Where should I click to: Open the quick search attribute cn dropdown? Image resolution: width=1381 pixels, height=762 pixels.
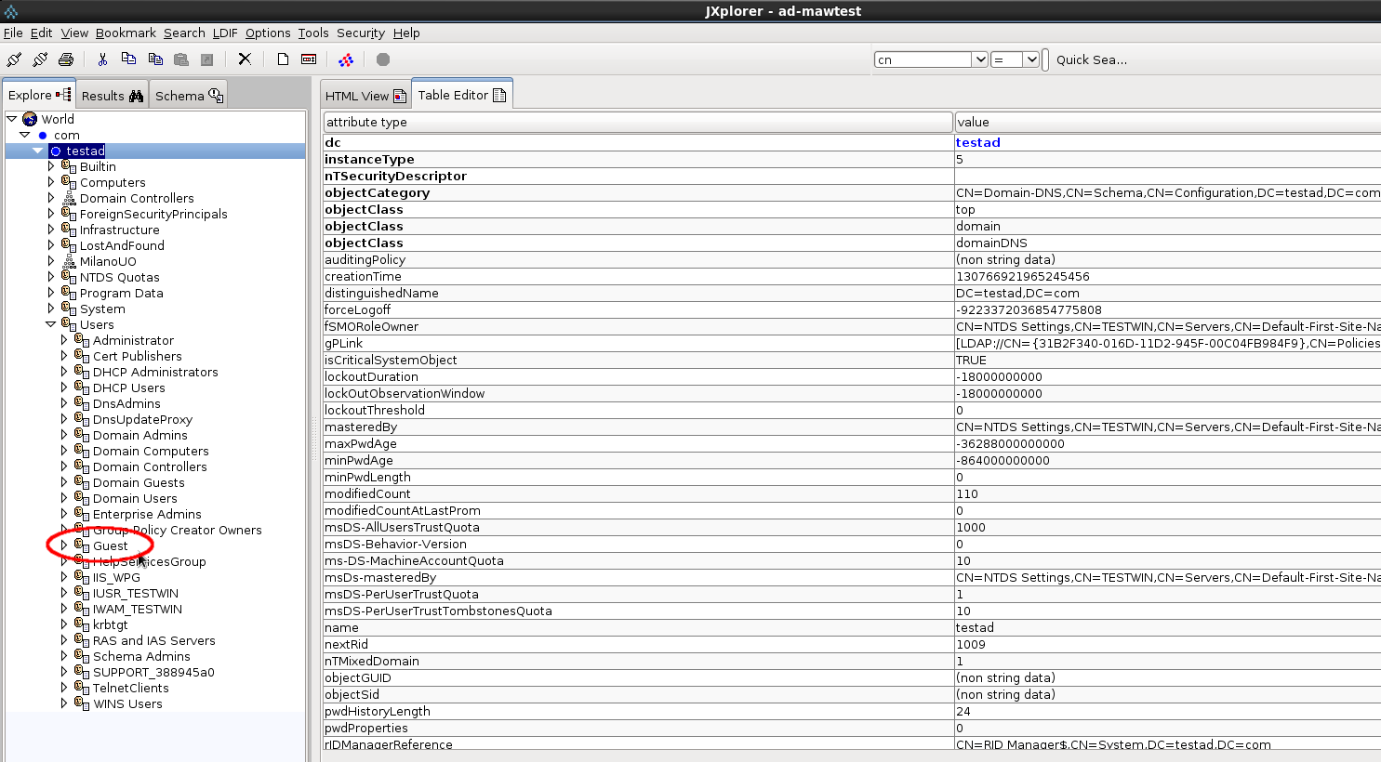pyautogui.click(x=979, y=59)
